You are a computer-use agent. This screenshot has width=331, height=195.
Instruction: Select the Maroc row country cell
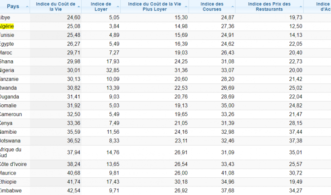point(7,53)
